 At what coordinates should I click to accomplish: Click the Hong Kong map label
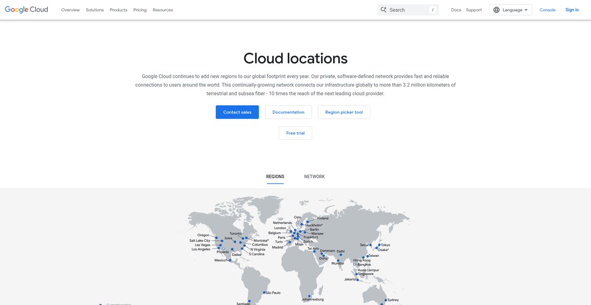point(362,260)
